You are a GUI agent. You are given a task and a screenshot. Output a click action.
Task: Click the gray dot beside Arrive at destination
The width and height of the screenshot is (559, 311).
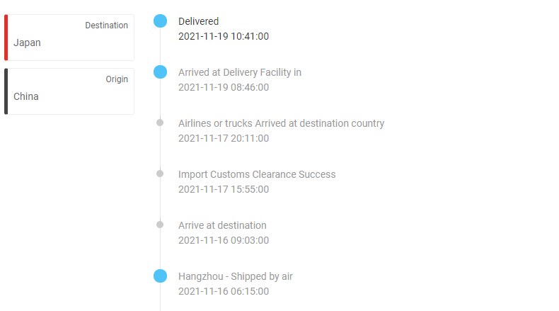click(x=160, y=225)
